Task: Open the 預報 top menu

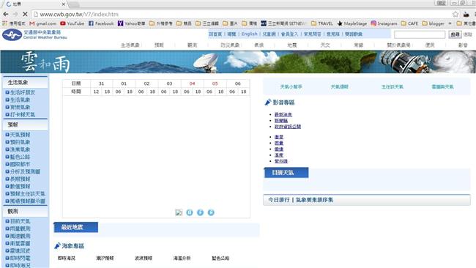Action: 159,45
